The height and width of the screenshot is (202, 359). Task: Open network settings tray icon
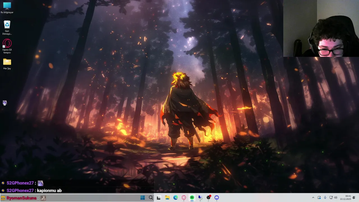click(x=331, y=198)
